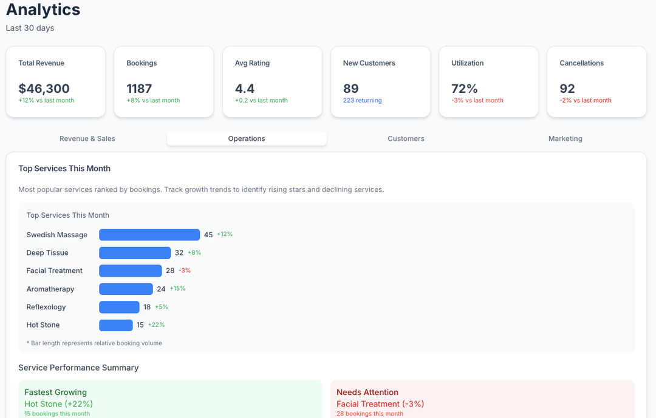This screenshot has height=418, width=656.
Task: Click the Facial Treatment bar
Action: [x=131, y=271]
